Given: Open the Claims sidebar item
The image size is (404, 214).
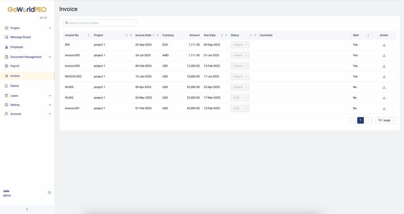Looking at the screenshot, I should [x=14, y=86].
